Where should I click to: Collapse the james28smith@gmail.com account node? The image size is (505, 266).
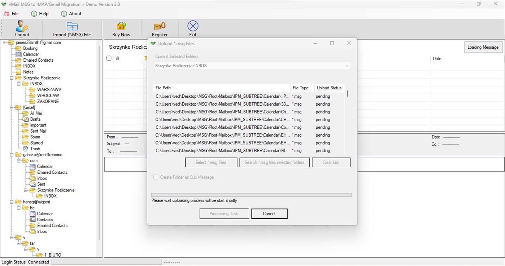[x=5, y=43]
